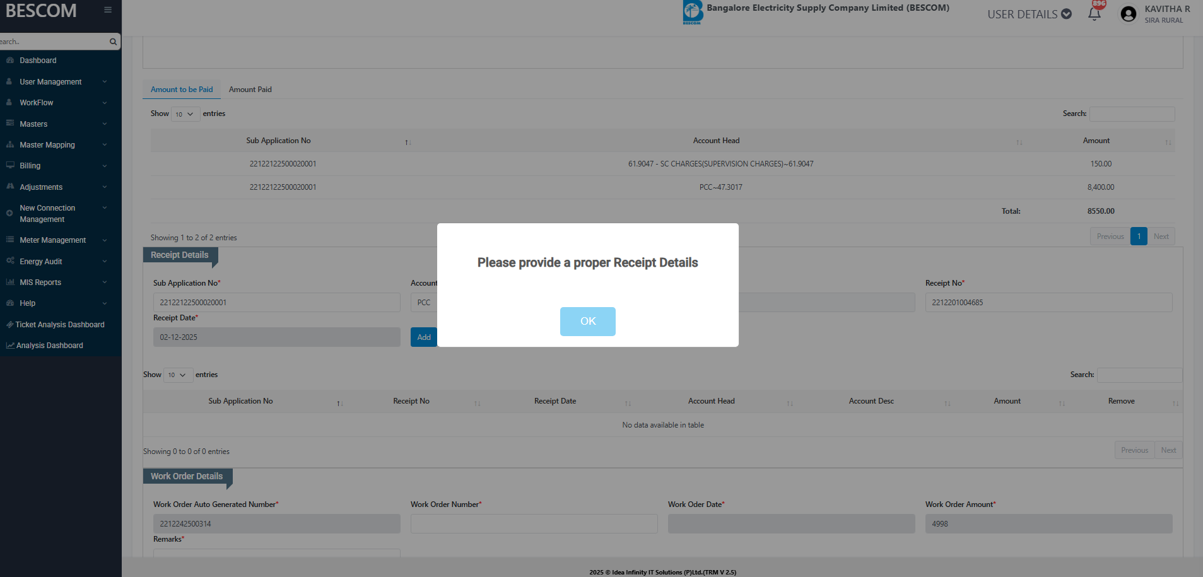Click the Analysis Dashboard chart icon
The height and width of the screenshot is (577, 1203).
pyautogui.click(x=10, y=346)
